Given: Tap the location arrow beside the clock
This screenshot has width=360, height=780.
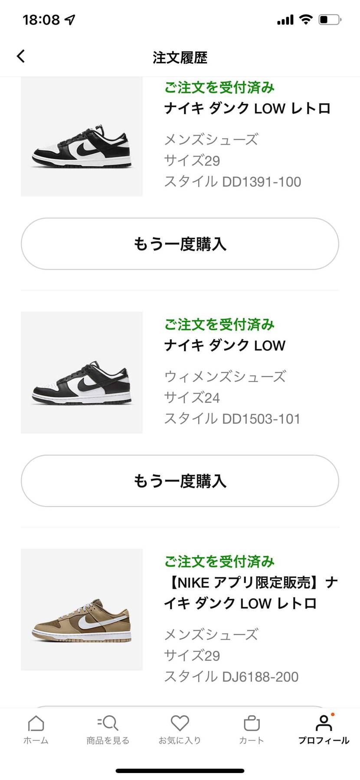Looking at the screenshot, I should (x=70, y=20).
